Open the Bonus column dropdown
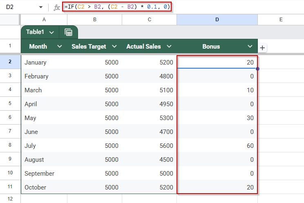Screen dimensions: 304x203 pyautogui.click(x=250, y=46)
